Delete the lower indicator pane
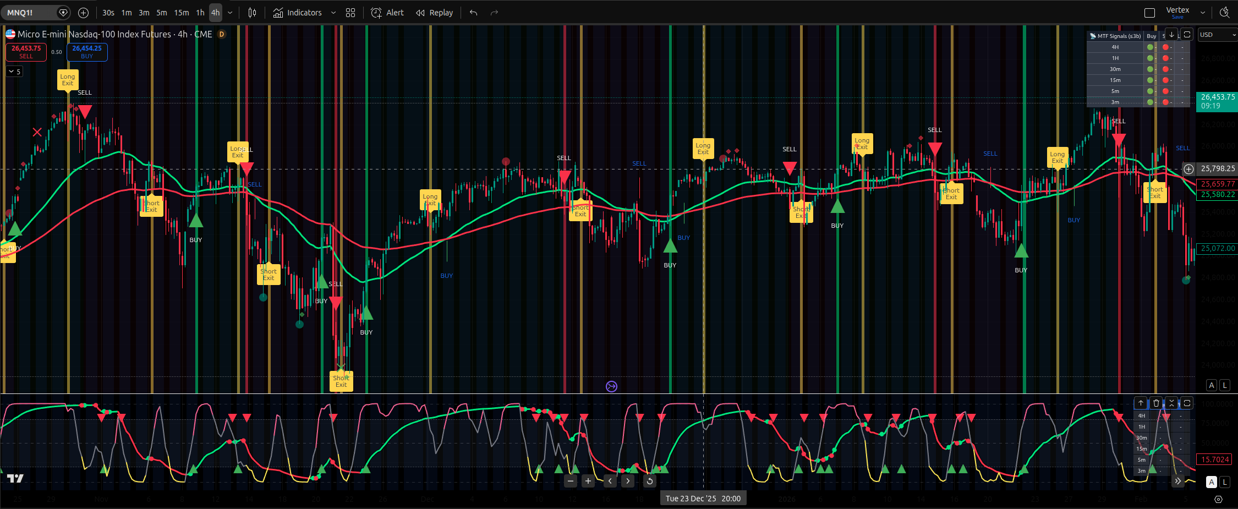 tap(1156, 403)
